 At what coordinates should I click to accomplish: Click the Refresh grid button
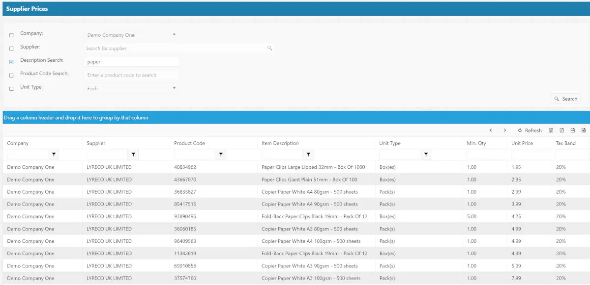click(x=530, y=130)
